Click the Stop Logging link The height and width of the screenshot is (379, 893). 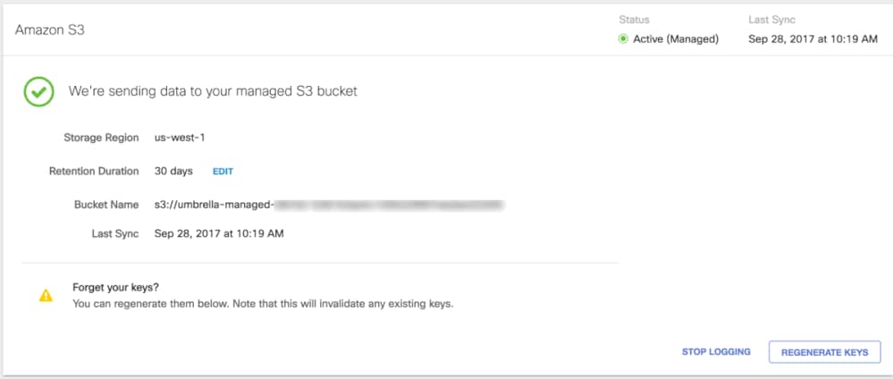(716, 352)
